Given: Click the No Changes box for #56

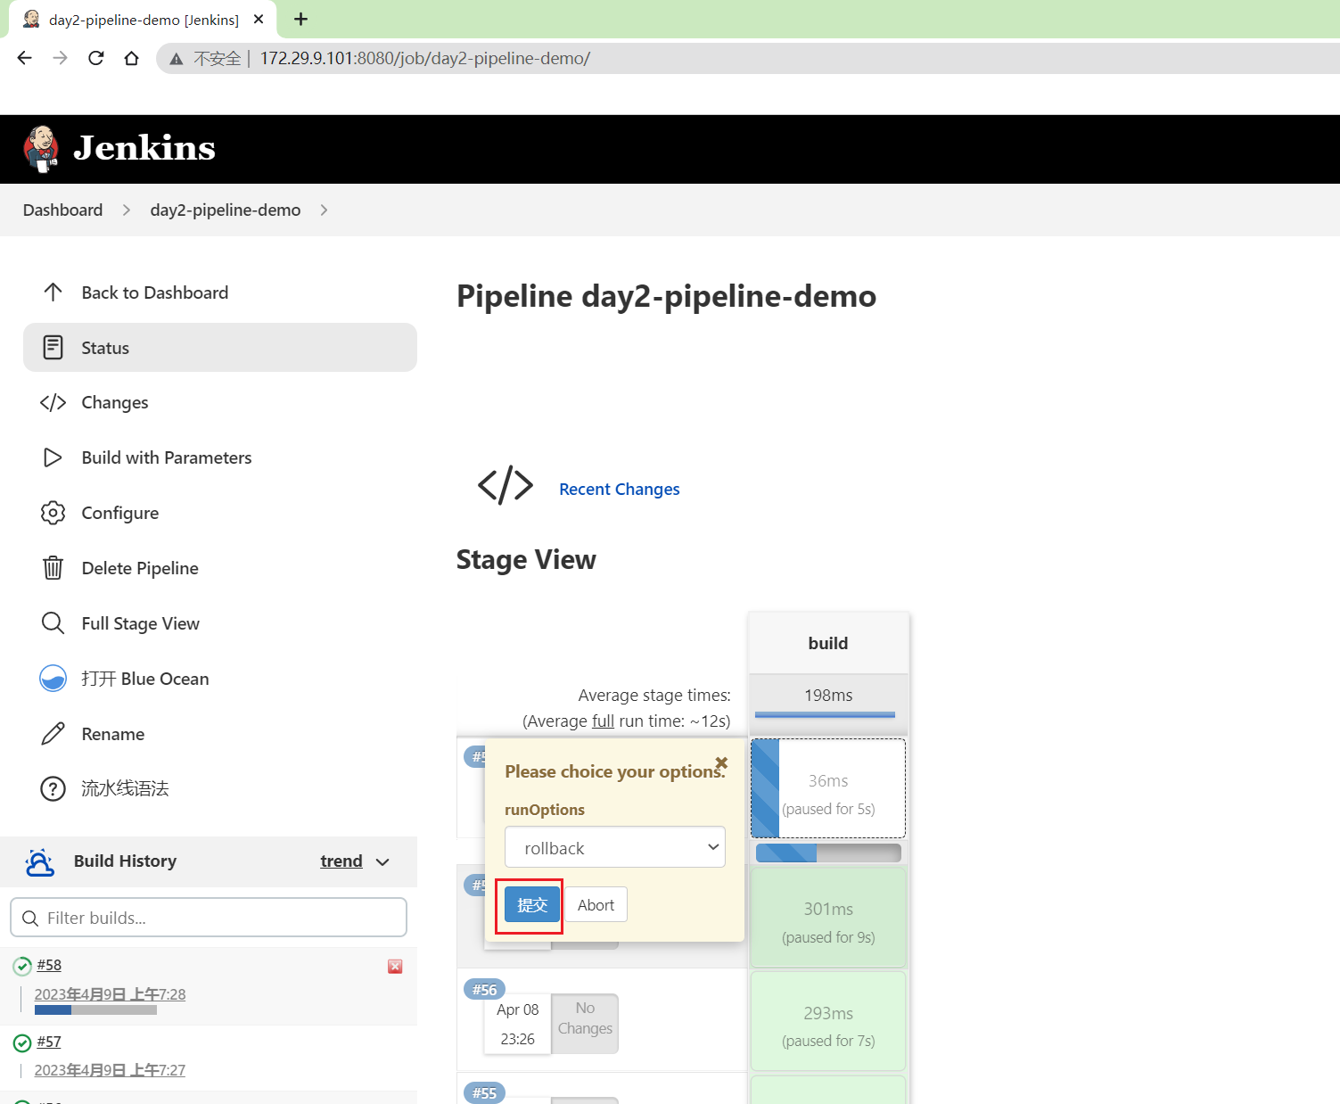Looking at the screenshot, I should tap(585, 1024).
